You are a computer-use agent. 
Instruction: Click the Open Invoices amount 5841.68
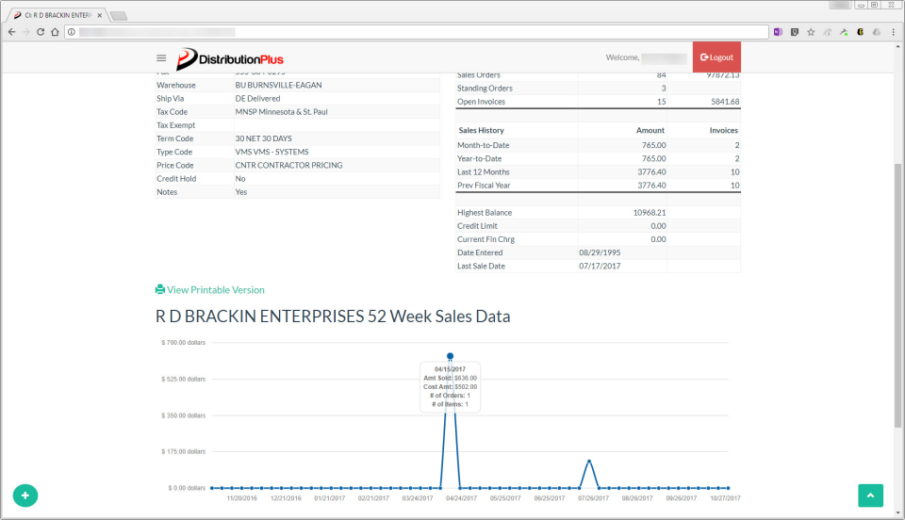[725, 102]
